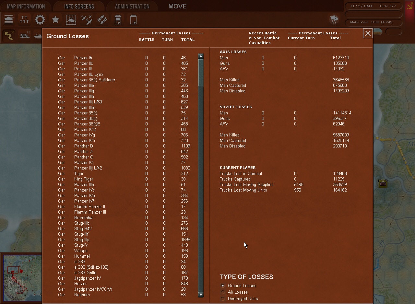The height and width of the screenshot is (304, 415).
Task: Click the end turn flags icon
Action: pos(334,19)
